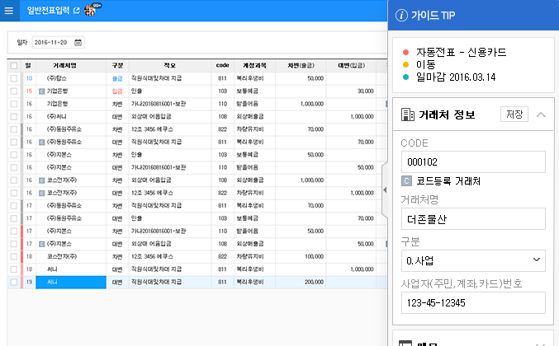The height and width of the screenshot is (346, 559).
Task: Click the 사업자번호 field 123-45-12345
Action: 473,302
